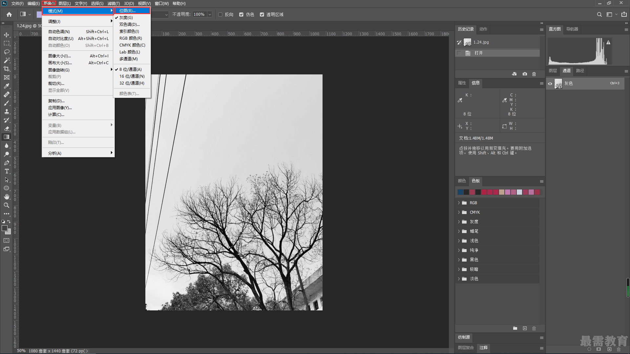Viewport: 630px width, 354px height.
Task: Open the opacity 100% dropdown arrow
Action: point(210,14)
